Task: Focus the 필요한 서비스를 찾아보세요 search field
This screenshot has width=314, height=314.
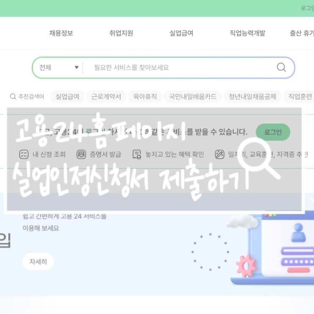Action: point(178,68)
